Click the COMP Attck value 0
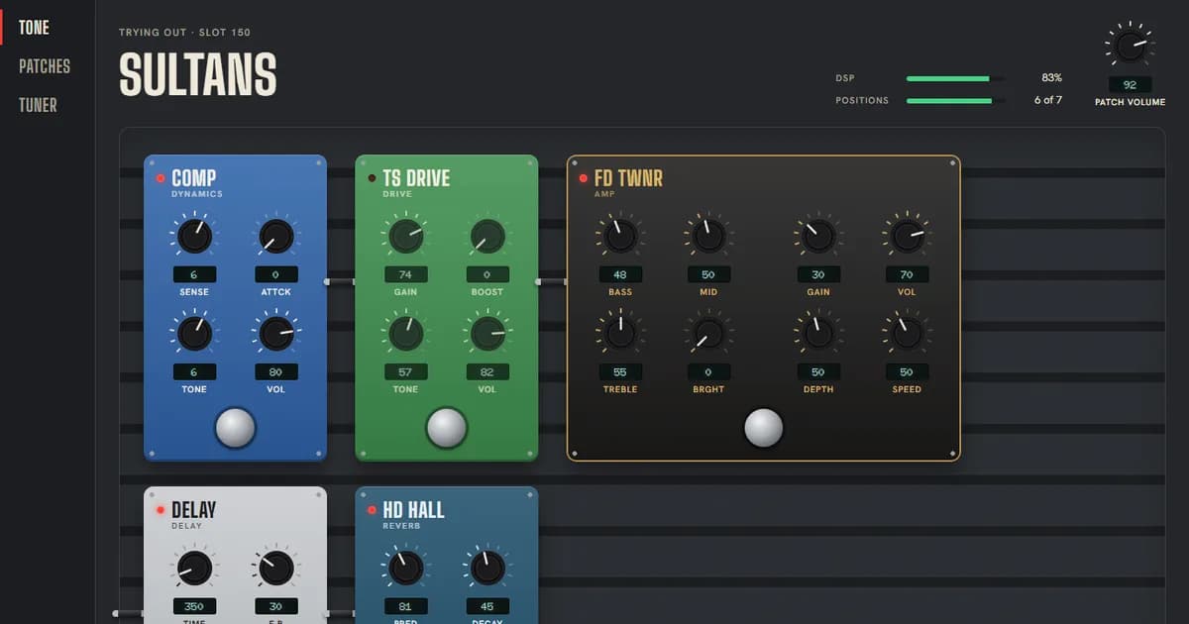 pyautogui.click(x=276, y=274)
